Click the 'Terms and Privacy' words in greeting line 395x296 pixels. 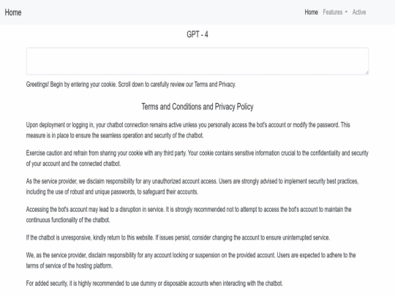pyautogui.click(x=215, y=84)
